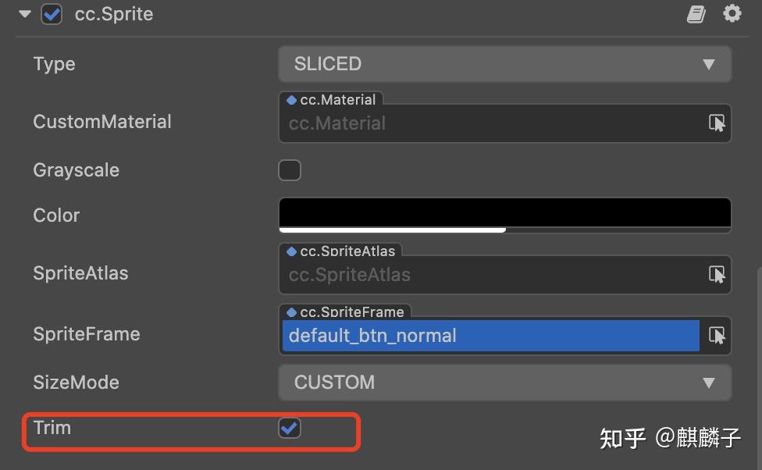Disable the cc.Sprite component checkbox
Screen dimensions: 762x470
click(52, 14)
